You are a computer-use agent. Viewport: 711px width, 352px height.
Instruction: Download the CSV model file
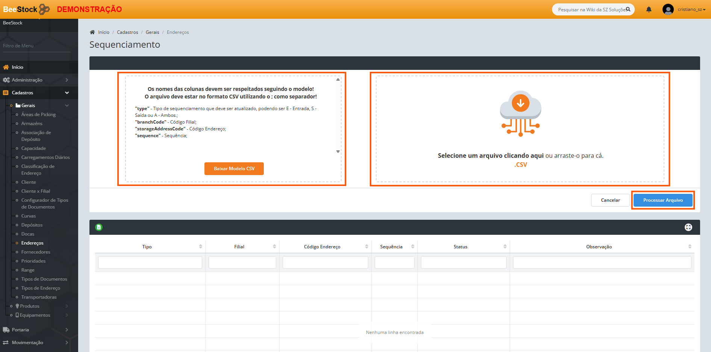pyautogui.click(x=234, y=169)
